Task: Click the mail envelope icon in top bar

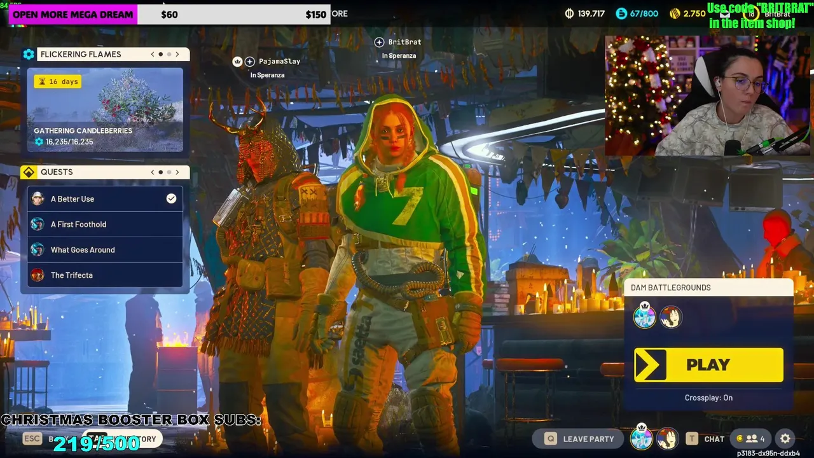Action: (x=726, y=13)
